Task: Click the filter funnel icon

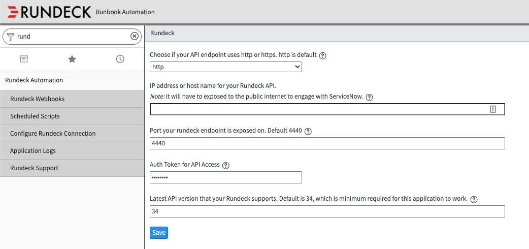Action: tap(11, 36)
